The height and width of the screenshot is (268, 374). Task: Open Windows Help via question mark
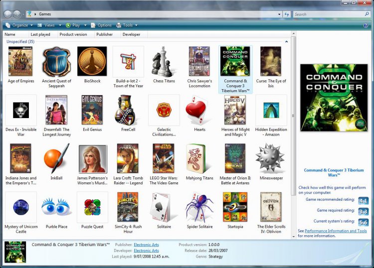(366, 25)
